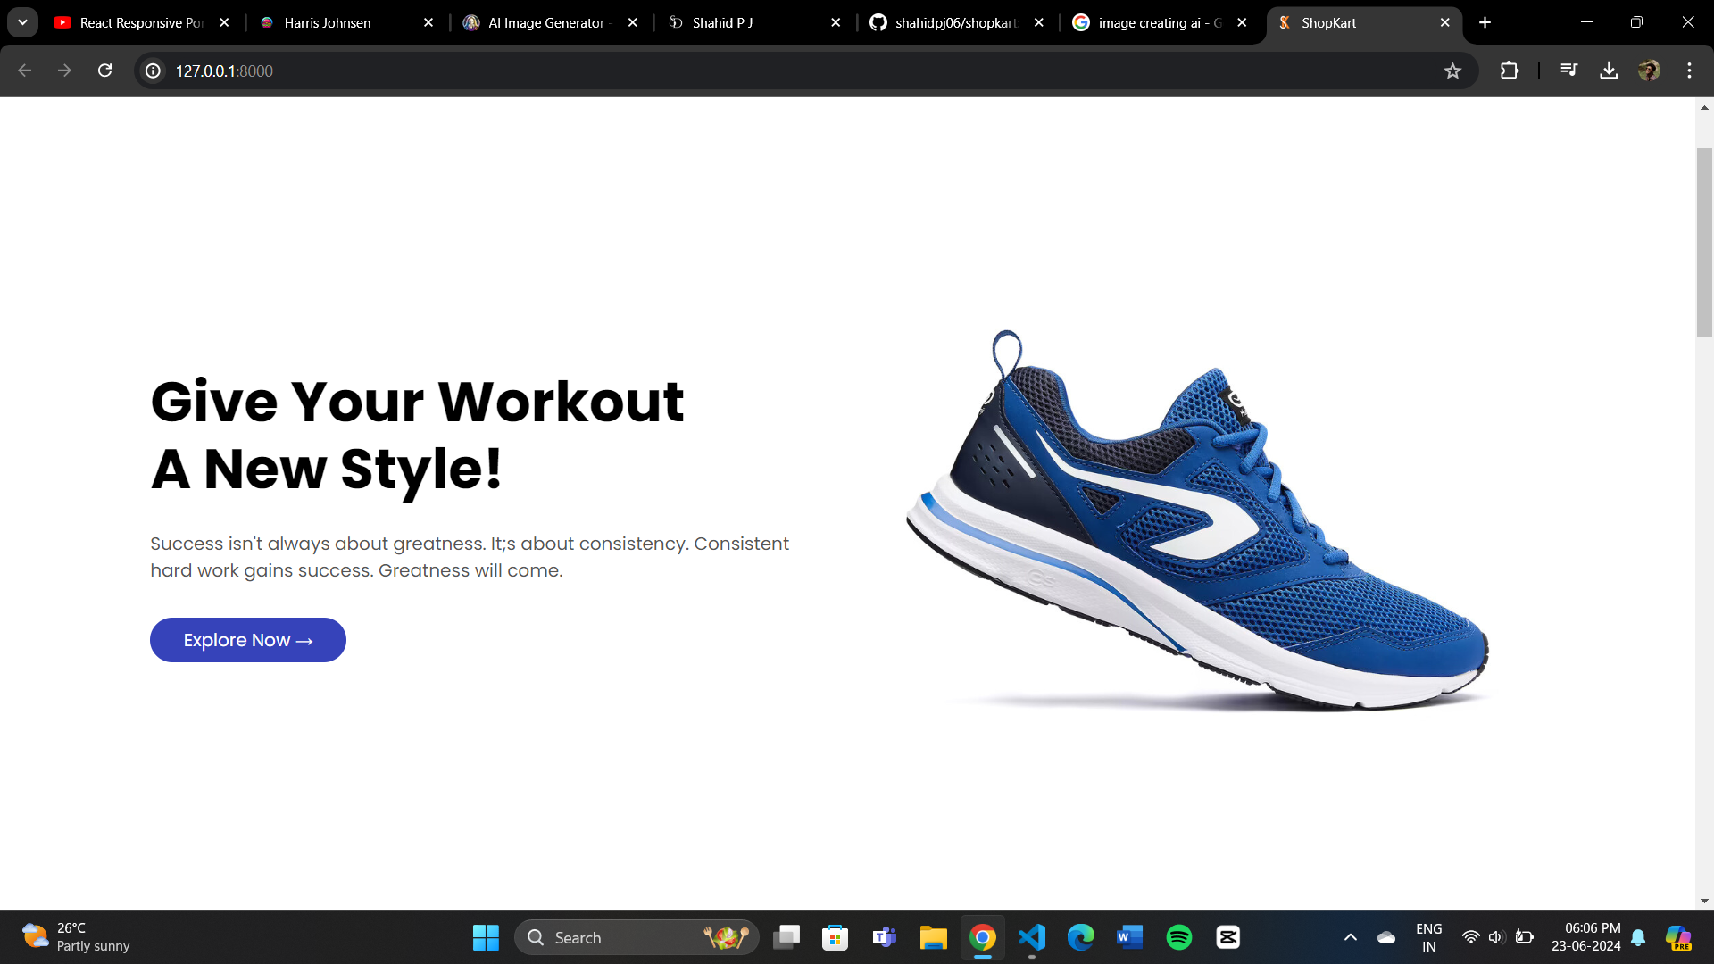Open the browser extensions puzzle icon
Image resolution: width=1714 pixels, height=964 pixels.
(1510, 71)
